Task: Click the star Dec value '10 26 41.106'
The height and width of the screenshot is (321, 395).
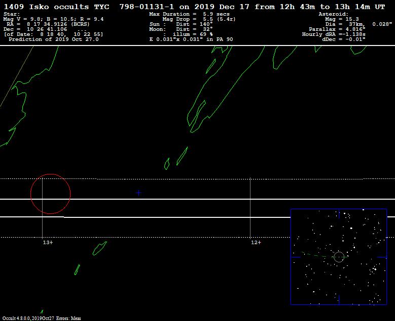Action: click(47, 29)
